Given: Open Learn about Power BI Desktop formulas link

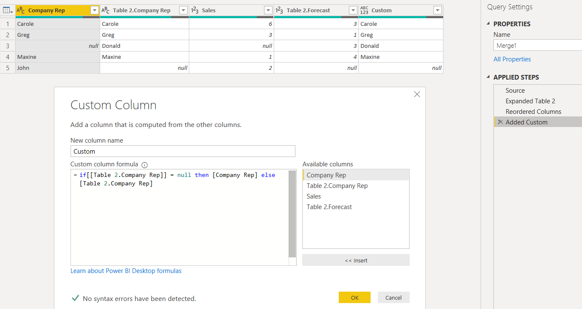Looking at the screenshot, I should click(126, 271).
